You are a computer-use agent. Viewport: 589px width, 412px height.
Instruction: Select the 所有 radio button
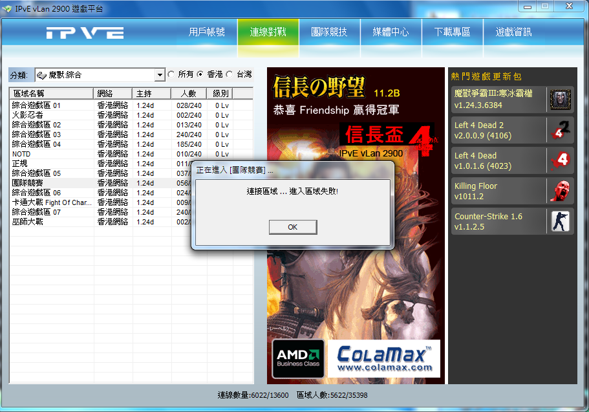click(171, 74)
